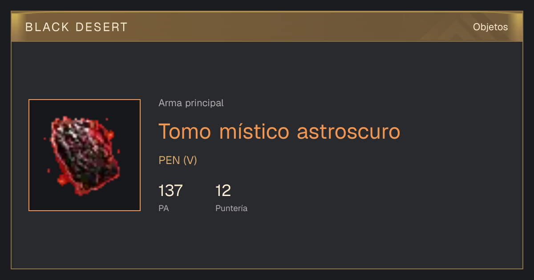
Task: Click the red glowing tome artwork
Action: [82, 156]
